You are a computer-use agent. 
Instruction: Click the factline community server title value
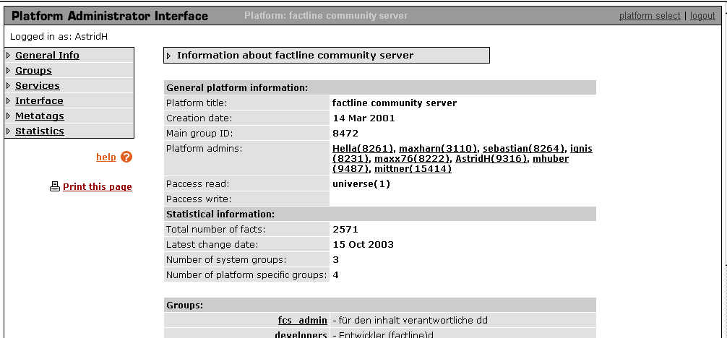pyautogui.click(x=395, y=103)
